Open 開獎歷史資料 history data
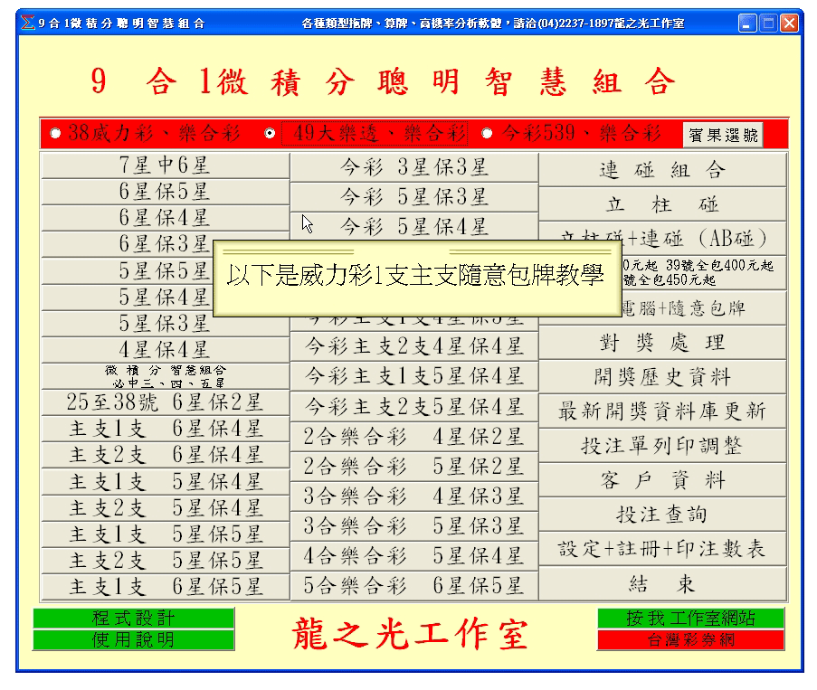The image size is (817, 690). 662,377
